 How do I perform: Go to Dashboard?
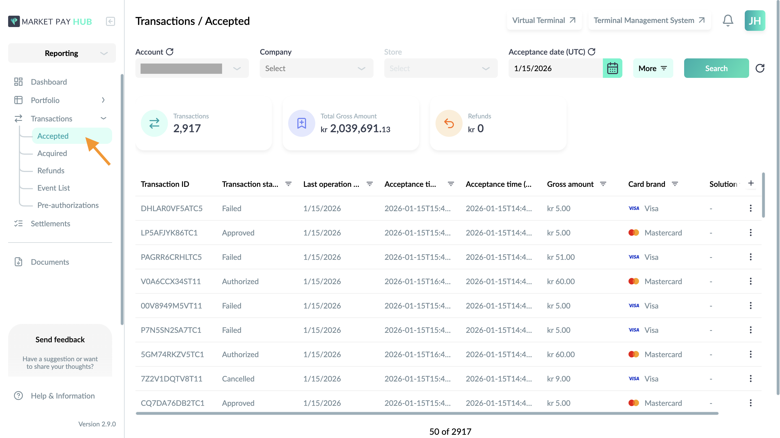click(49, 82)
